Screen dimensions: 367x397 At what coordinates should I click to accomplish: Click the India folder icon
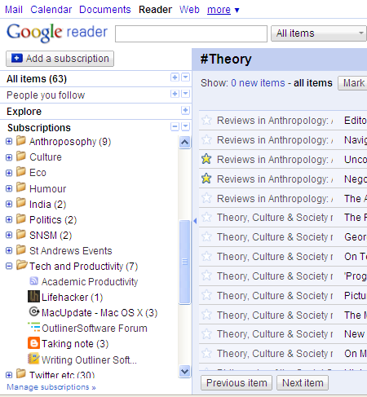21,203
